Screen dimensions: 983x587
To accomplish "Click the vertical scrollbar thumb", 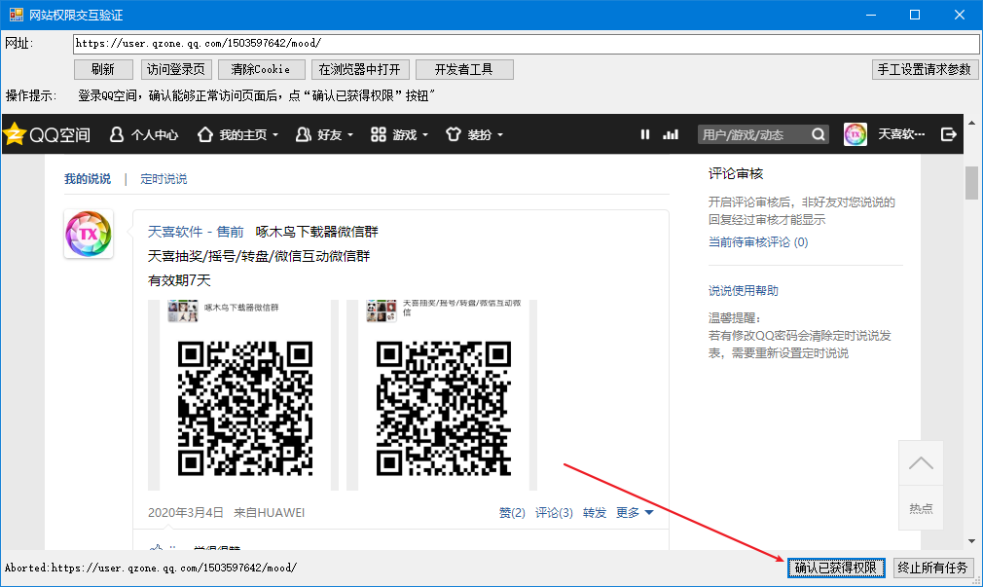I will point(971,182).
